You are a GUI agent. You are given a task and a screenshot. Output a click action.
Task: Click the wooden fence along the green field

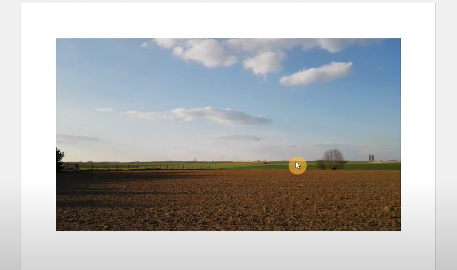137,167
